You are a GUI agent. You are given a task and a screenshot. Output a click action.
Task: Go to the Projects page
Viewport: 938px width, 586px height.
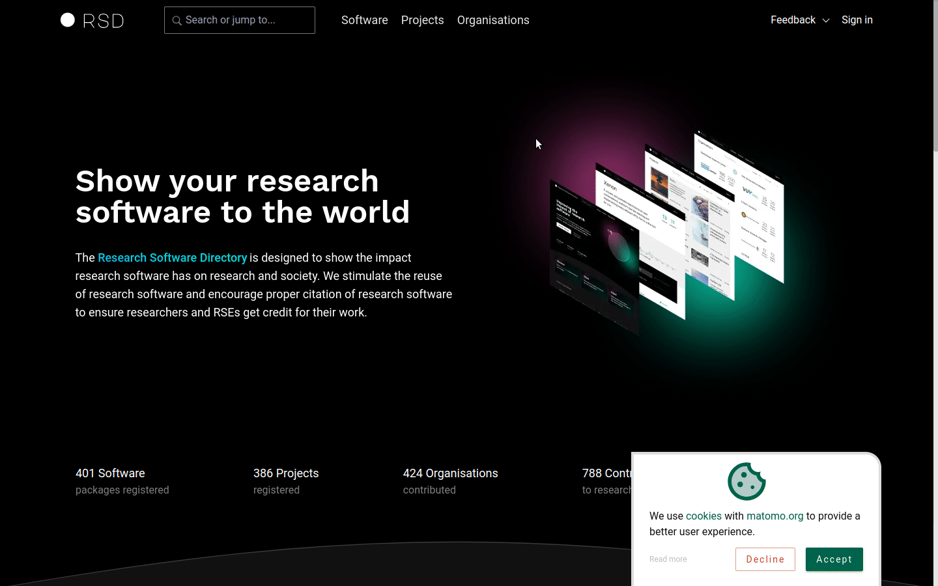pyautogui.click(x=422, y=20)
